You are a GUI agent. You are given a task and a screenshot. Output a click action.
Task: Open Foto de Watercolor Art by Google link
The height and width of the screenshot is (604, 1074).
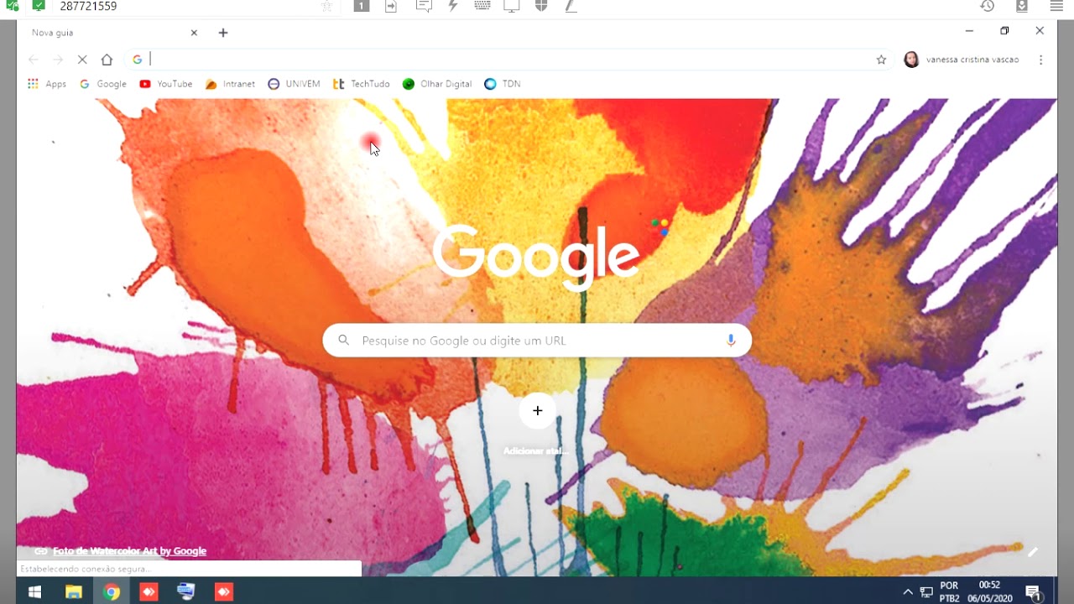pyautogui.click(x=129, y=551)
